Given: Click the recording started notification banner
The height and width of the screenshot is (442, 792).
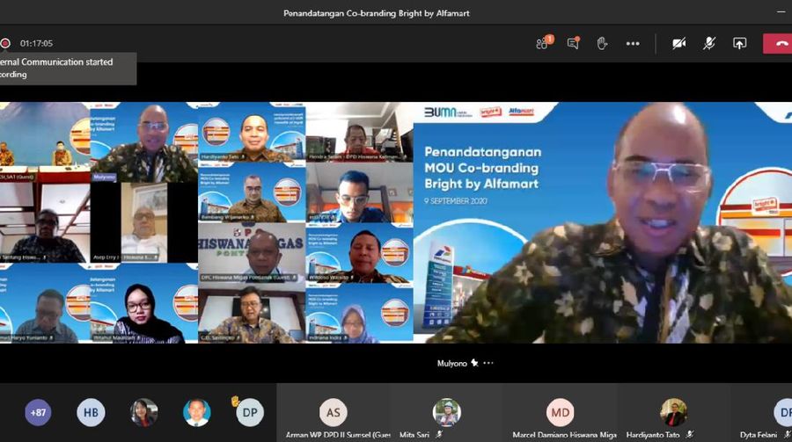Looking at the screenshot, I should (x=68, y=69).
